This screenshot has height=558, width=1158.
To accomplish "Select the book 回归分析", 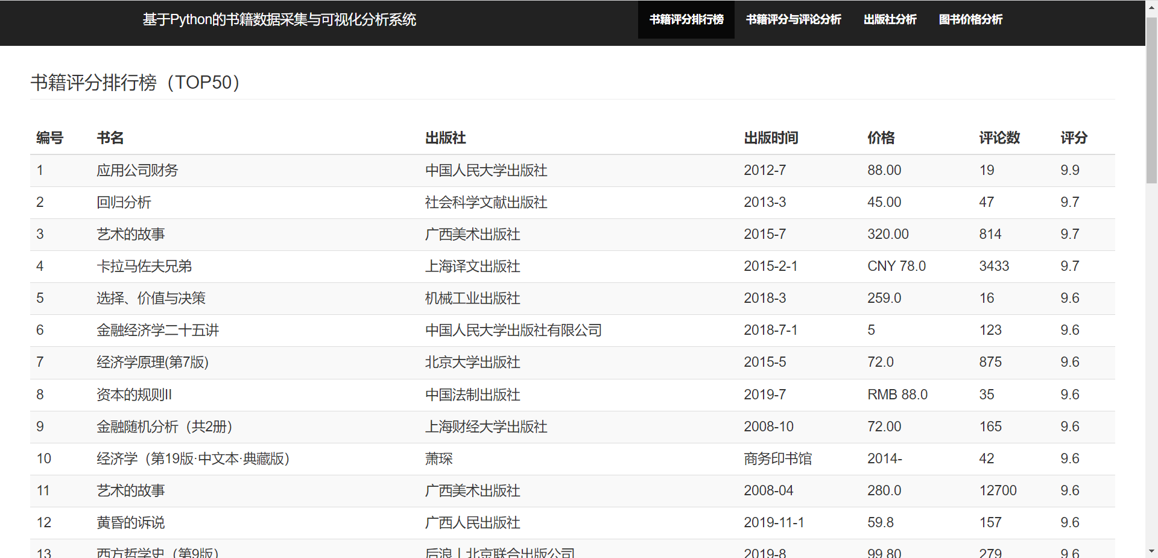I will click(124, 202).
